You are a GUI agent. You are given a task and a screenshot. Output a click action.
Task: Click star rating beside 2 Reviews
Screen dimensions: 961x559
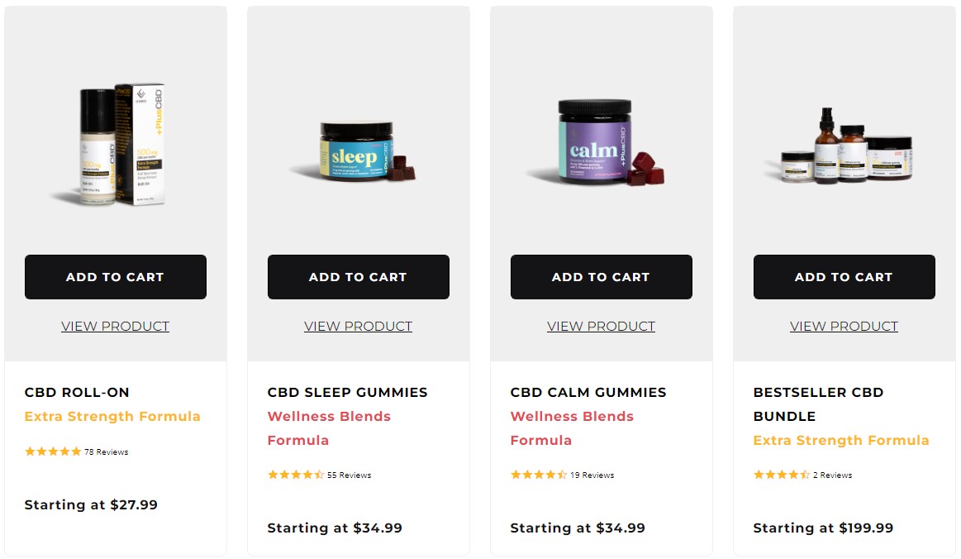(x=782, y=475)
